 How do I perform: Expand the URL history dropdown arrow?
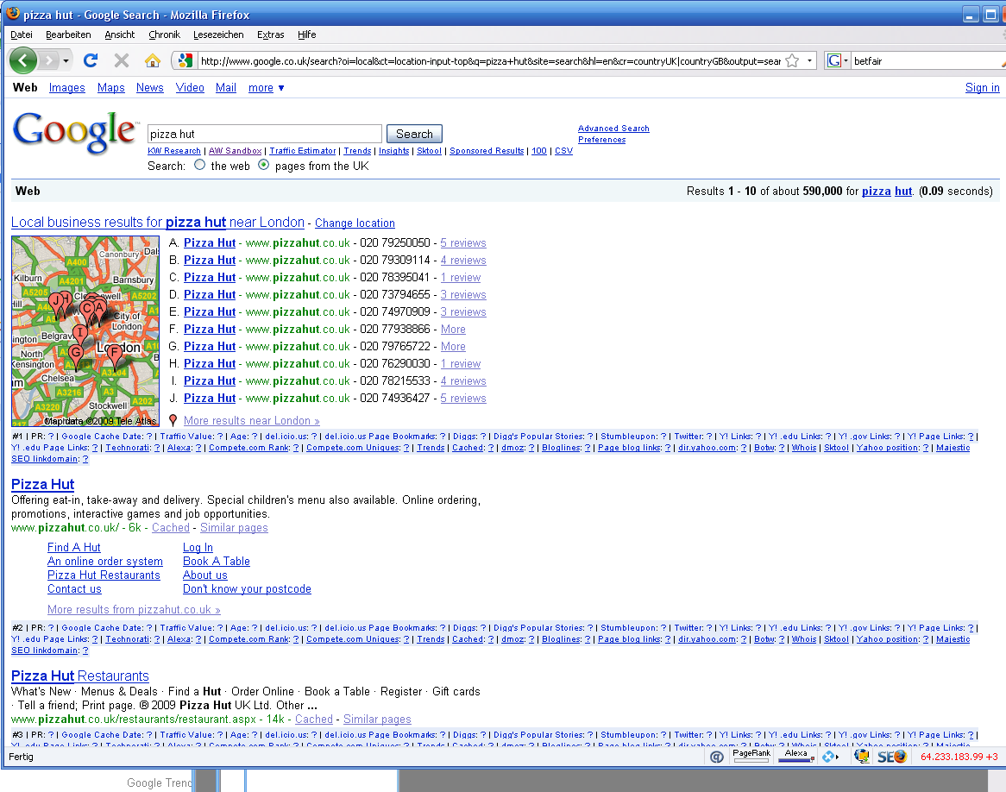coord(809,61)
